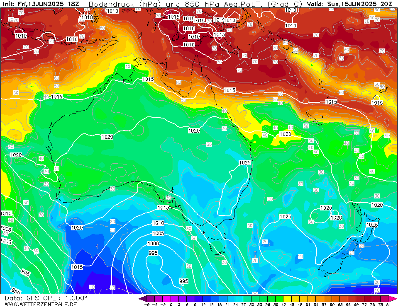Select the dark red legend swatch between 72 and 75
This screenshot has width=398, height=307.
[x=368, y=299]
